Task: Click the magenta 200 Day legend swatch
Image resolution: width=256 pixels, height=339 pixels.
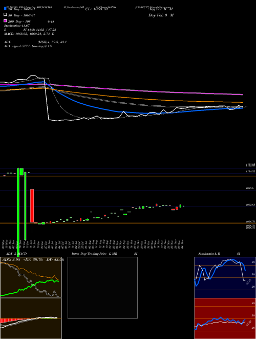Action: (x=5, y=21)
